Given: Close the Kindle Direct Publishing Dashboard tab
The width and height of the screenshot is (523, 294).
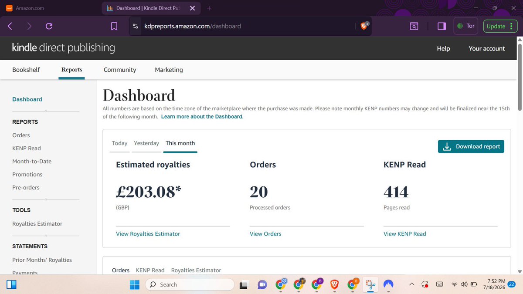Looking at the screenshot, I should (193, 8).
